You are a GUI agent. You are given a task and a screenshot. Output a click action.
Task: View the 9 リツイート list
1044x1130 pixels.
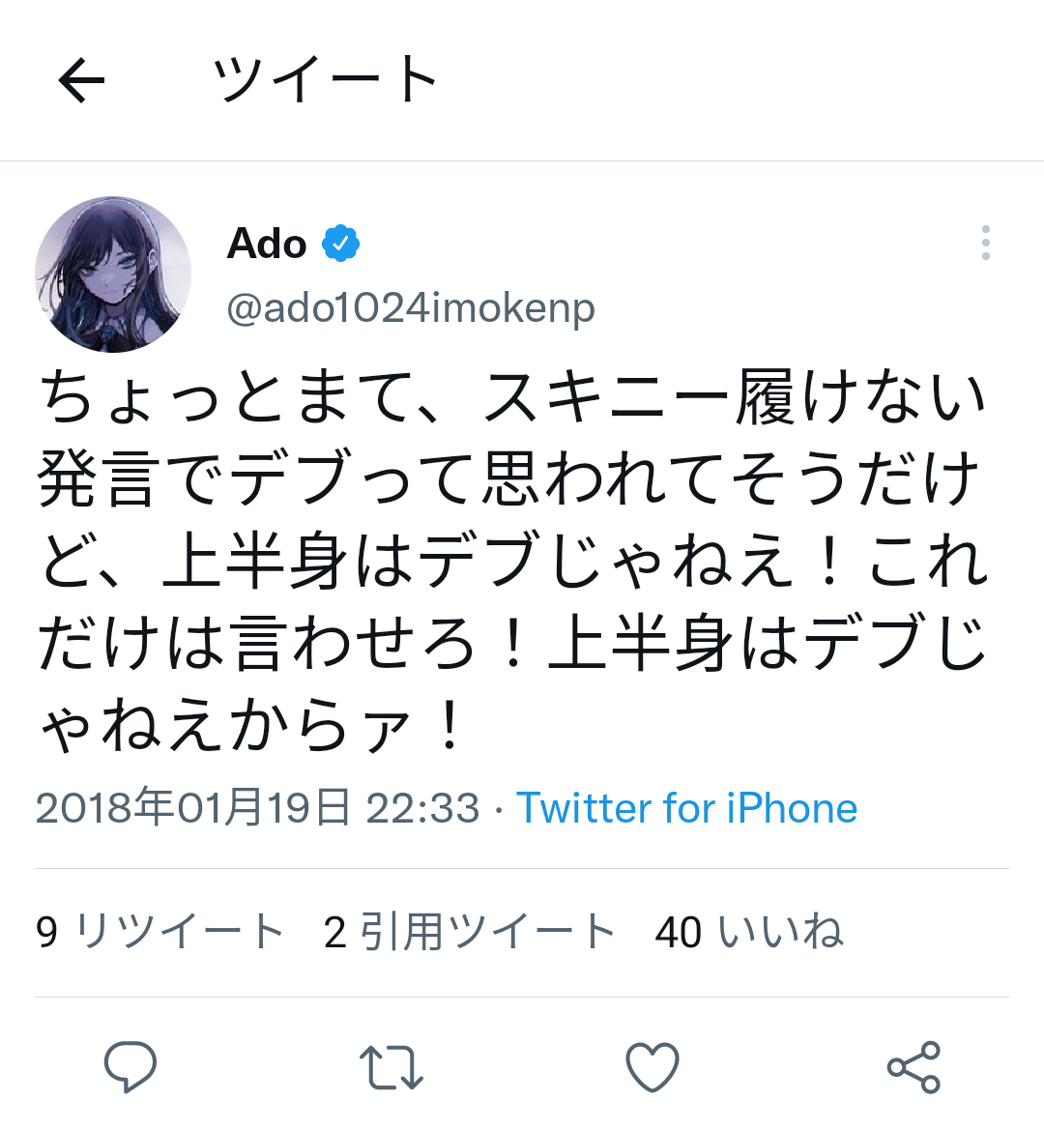(160, 932)
